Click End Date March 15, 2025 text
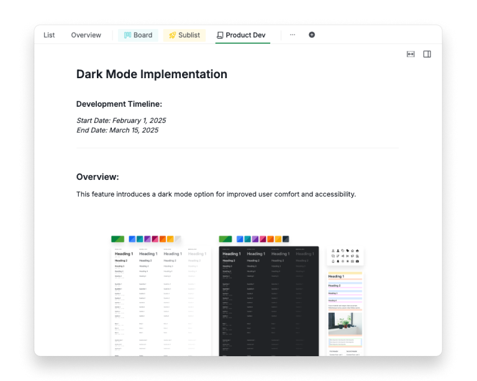The image size is (477, 381). pos(117,130)
